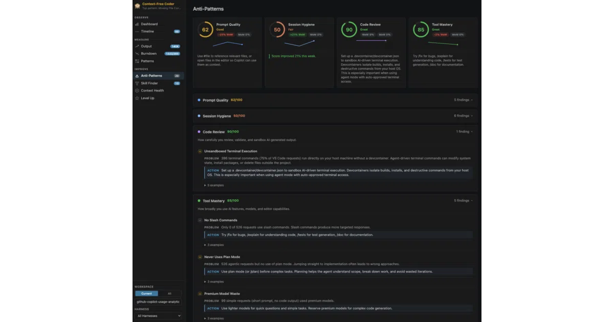Expand 3 examples under No Slash Commands

(x=214, y=245)
